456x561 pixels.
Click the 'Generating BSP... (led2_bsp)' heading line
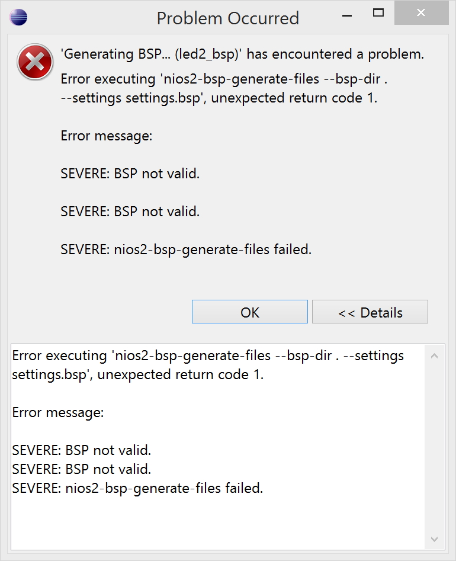242,55
